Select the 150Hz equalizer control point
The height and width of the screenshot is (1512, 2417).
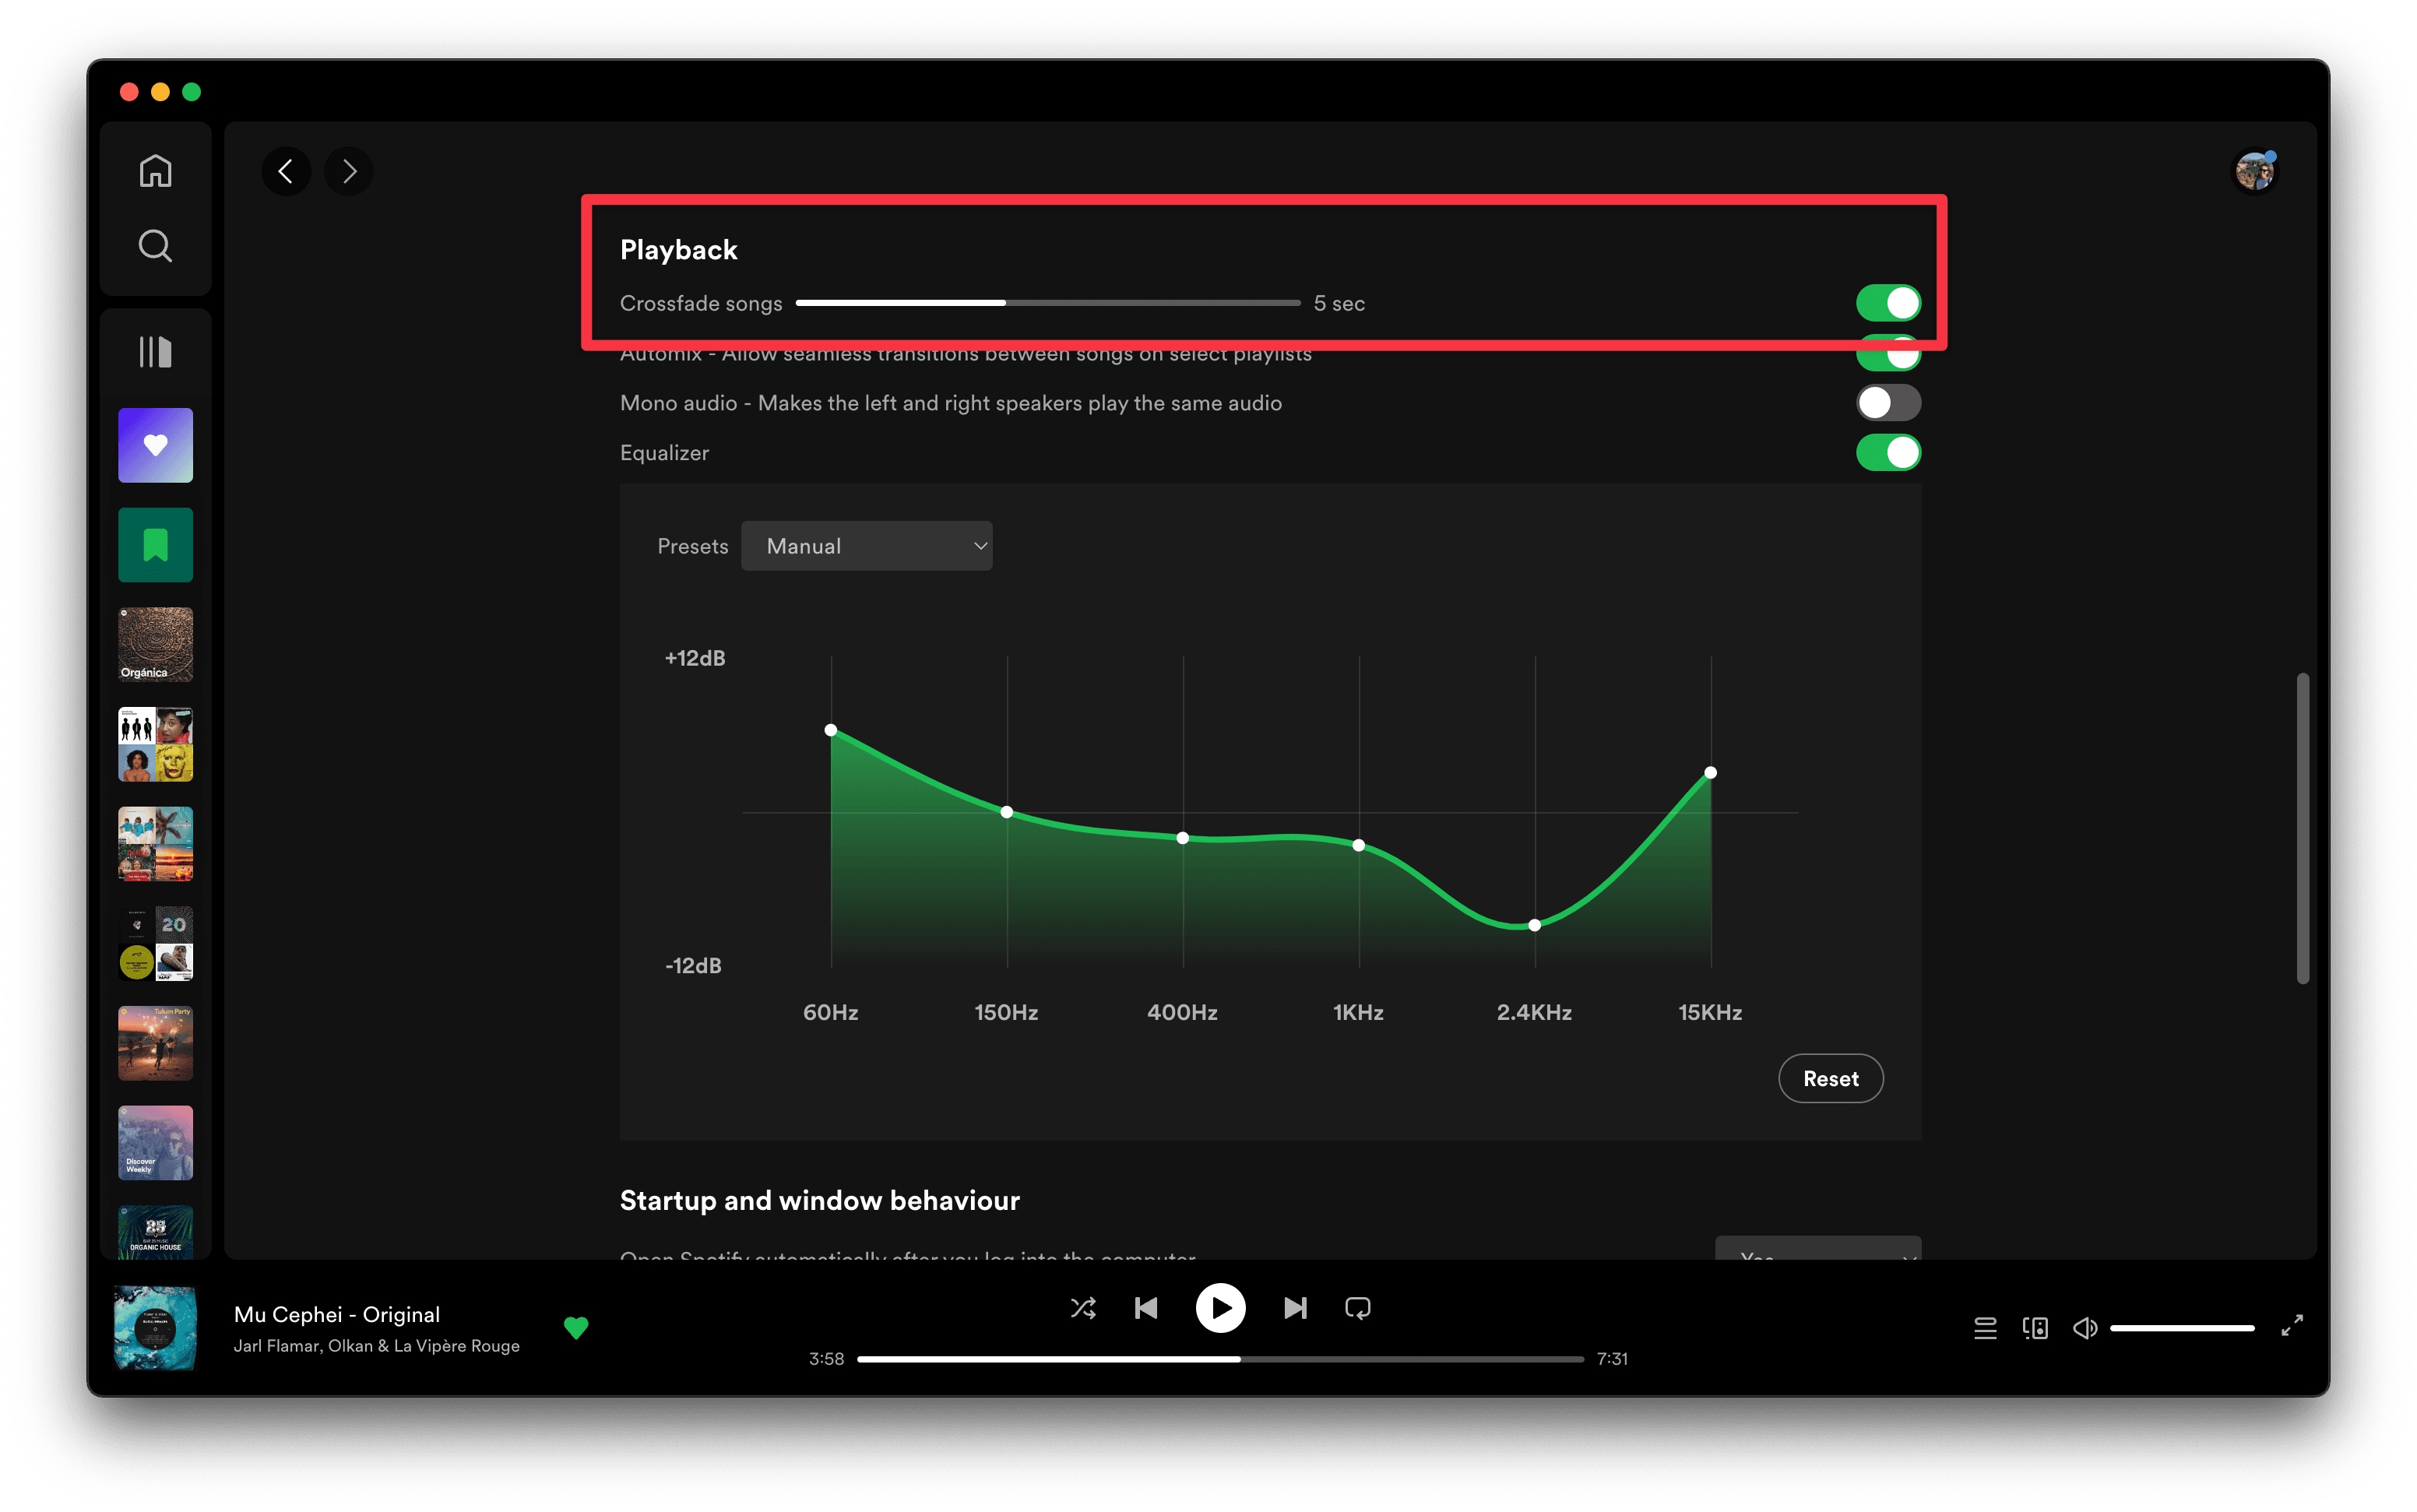1007,812
